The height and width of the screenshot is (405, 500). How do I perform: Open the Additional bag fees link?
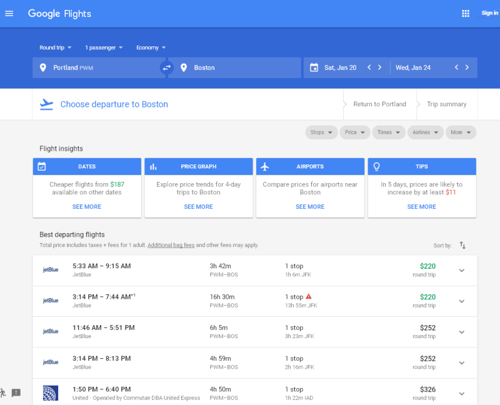pyautogui.click(x=171, y=245)
